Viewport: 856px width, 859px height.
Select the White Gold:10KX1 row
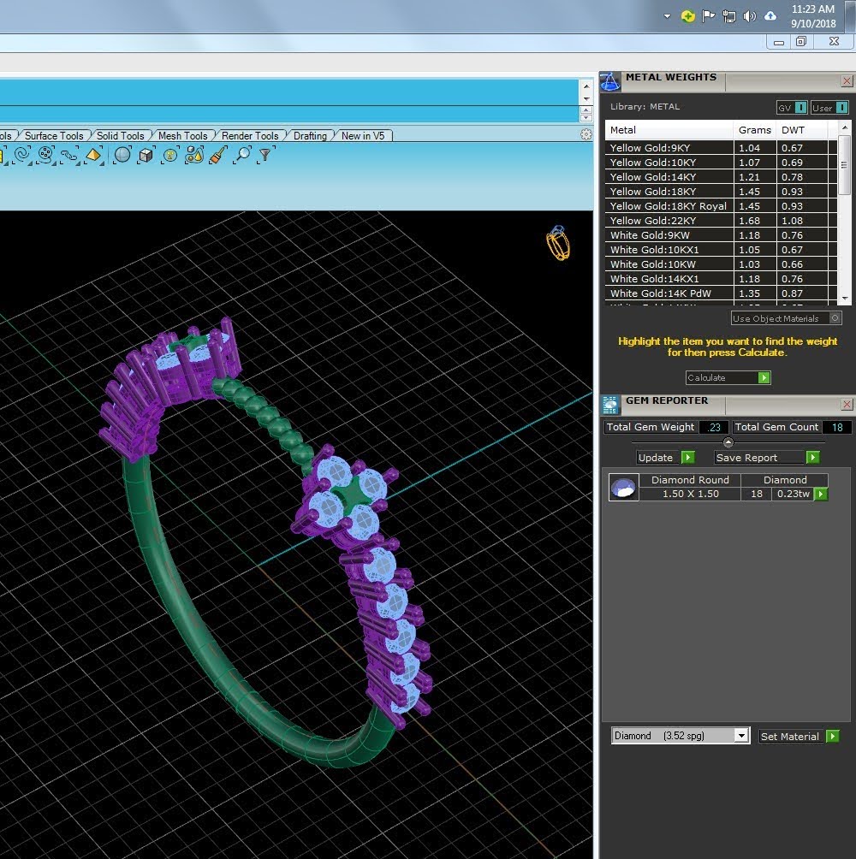pyautogui.click(x=721, y=250)
